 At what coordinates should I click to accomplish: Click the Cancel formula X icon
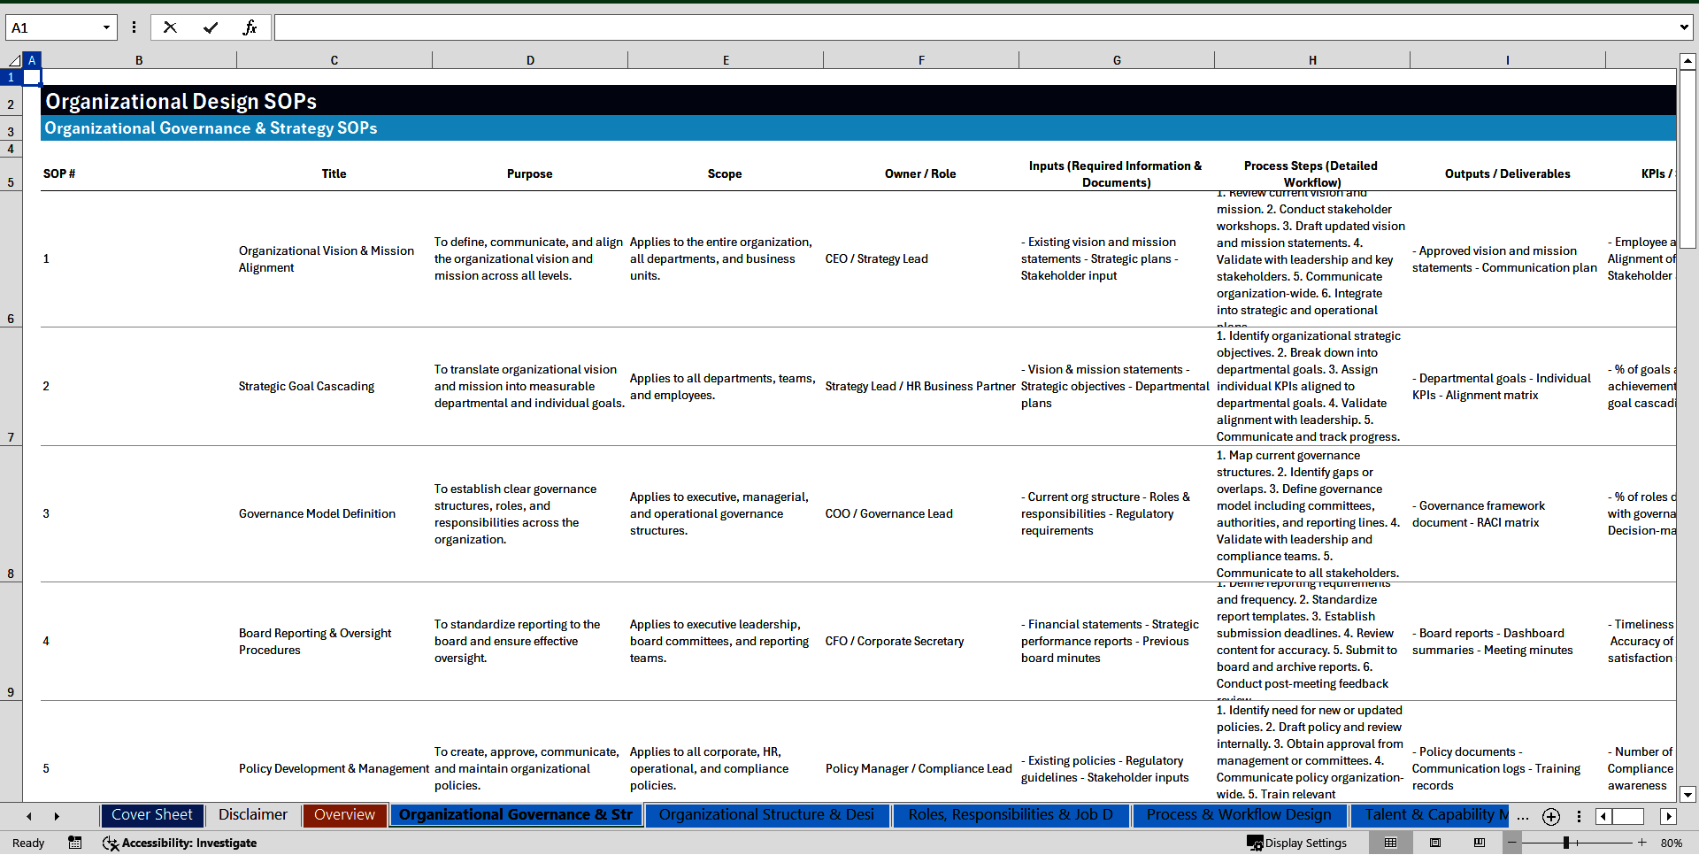(170, 27)
